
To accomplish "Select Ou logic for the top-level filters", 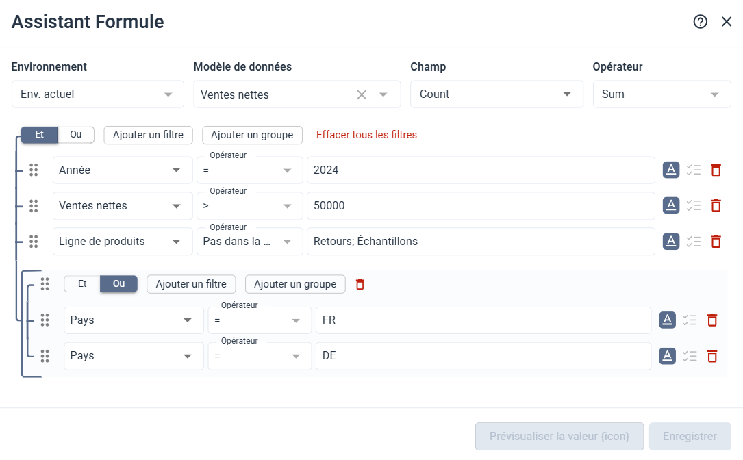I will 76,135.
